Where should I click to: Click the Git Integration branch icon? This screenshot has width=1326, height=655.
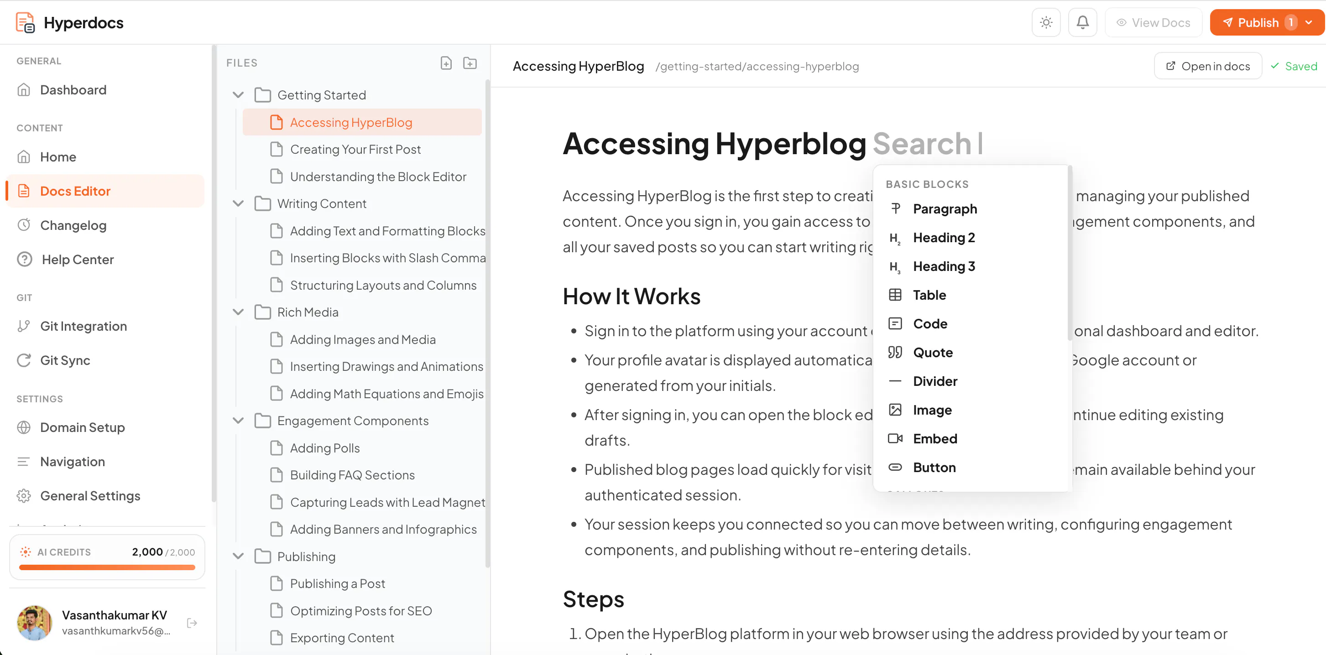click(x=24, y=326)
